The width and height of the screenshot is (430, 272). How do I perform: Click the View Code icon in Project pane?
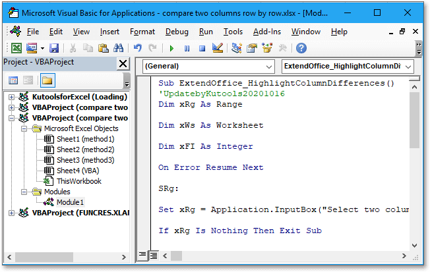coord(13,80)
